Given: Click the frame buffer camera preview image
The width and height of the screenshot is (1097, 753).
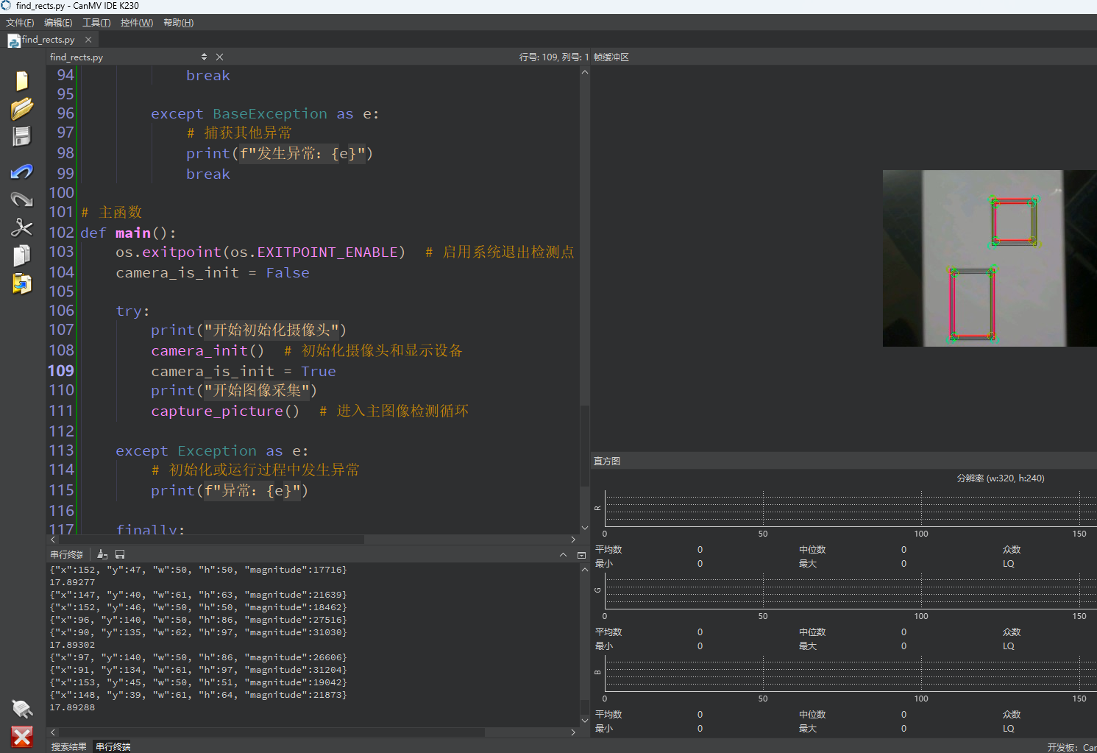Looking at the screenshot, I should tap(989, 258).
